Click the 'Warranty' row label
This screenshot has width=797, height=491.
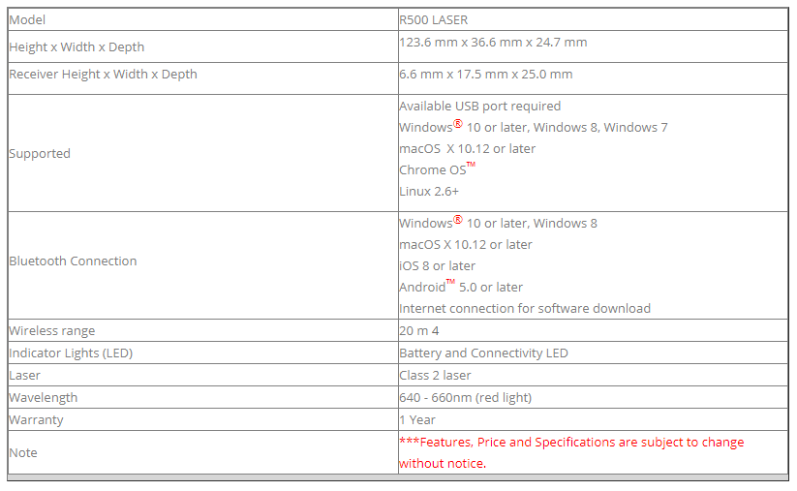pyautogui.click(x=36, y=420)
